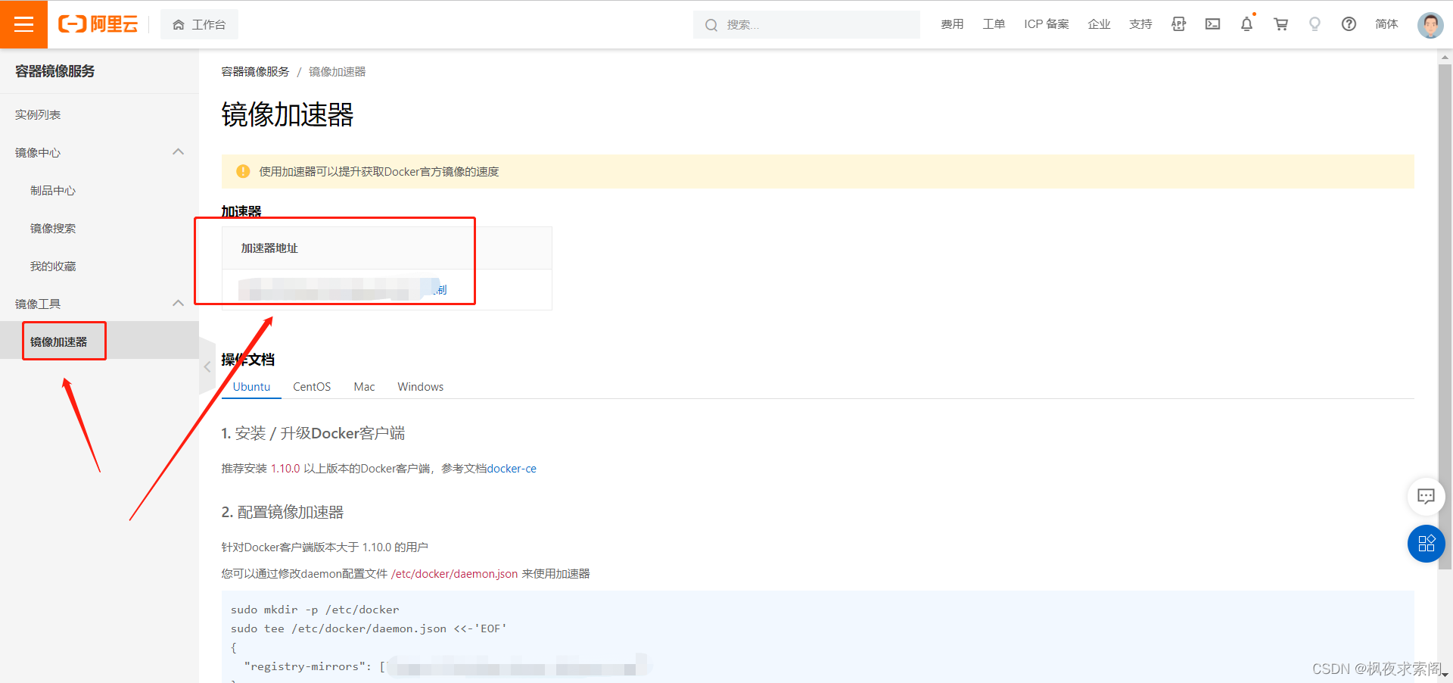Open 我的收藏 in the sidebar
1453x683 pixels.
coord(53,266)
